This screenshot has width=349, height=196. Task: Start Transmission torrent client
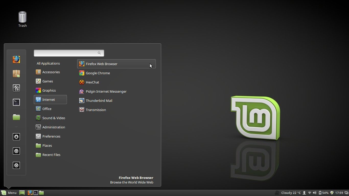pyautogui.click(x=96, y=110)
